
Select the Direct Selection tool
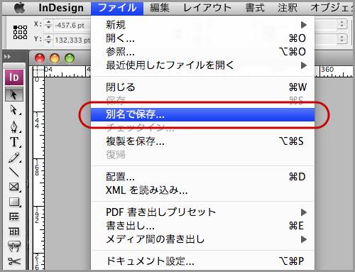(14, 109)
